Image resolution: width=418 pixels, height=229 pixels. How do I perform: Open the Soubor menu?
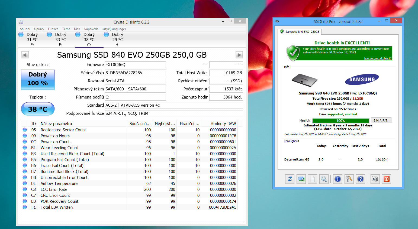point(25,29)
